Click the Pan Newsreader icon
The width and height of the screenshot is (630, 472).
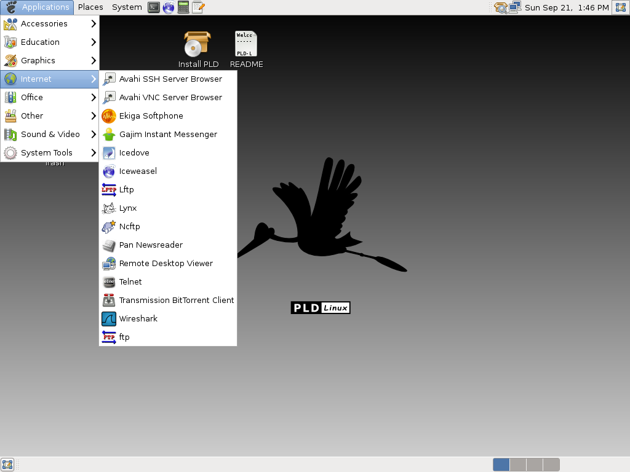(x=108, y=245)
